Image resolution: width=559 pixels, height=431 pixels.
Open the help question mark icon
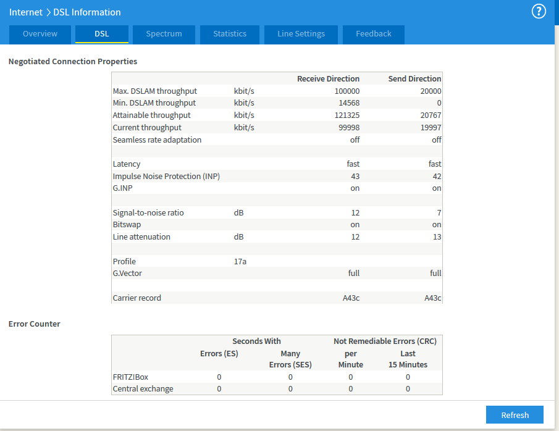(539, 12)
